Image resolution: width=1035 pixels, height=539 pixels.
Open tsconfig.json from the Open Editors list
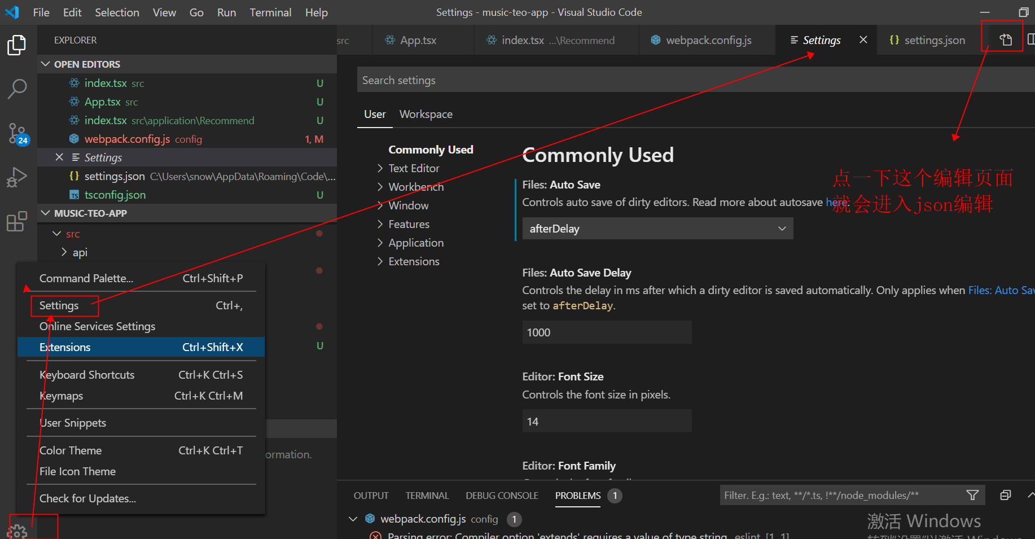(x=187, y=195)
